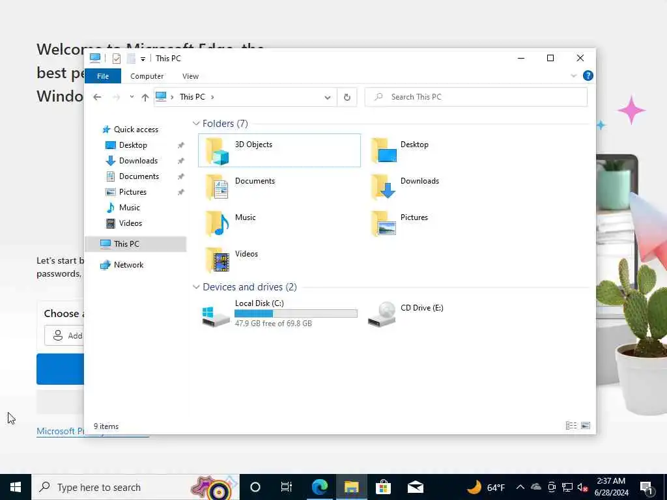Open the Help question mark icon
Image resolution: width=667 pixels, height=500 pixels.
[x=588, y=76]
